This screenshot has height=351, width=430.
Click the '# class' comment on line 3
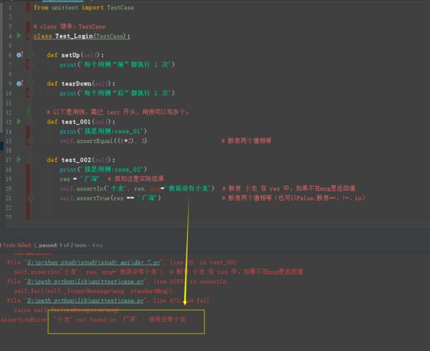pyautogui.click(x=69, y=26)
